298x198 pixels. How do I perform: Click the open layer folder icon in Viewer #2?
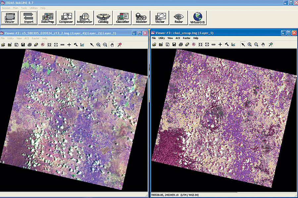click(x=3, y=45)
